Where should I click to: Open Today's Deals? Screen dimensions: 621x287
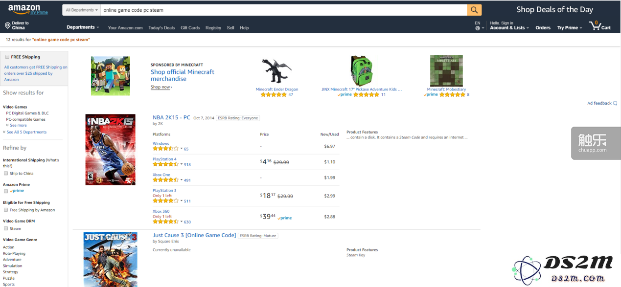click(x=161, y=28)
